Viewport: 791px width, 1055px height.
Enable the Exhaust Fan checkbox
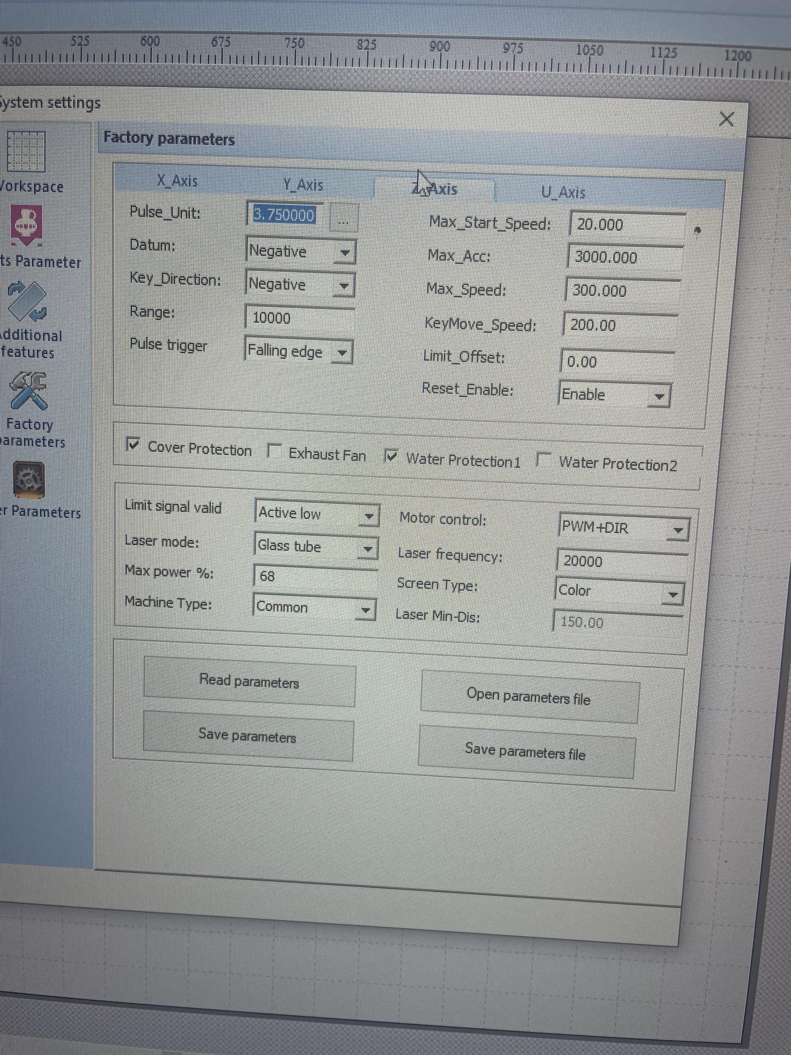tap(274, 451)
